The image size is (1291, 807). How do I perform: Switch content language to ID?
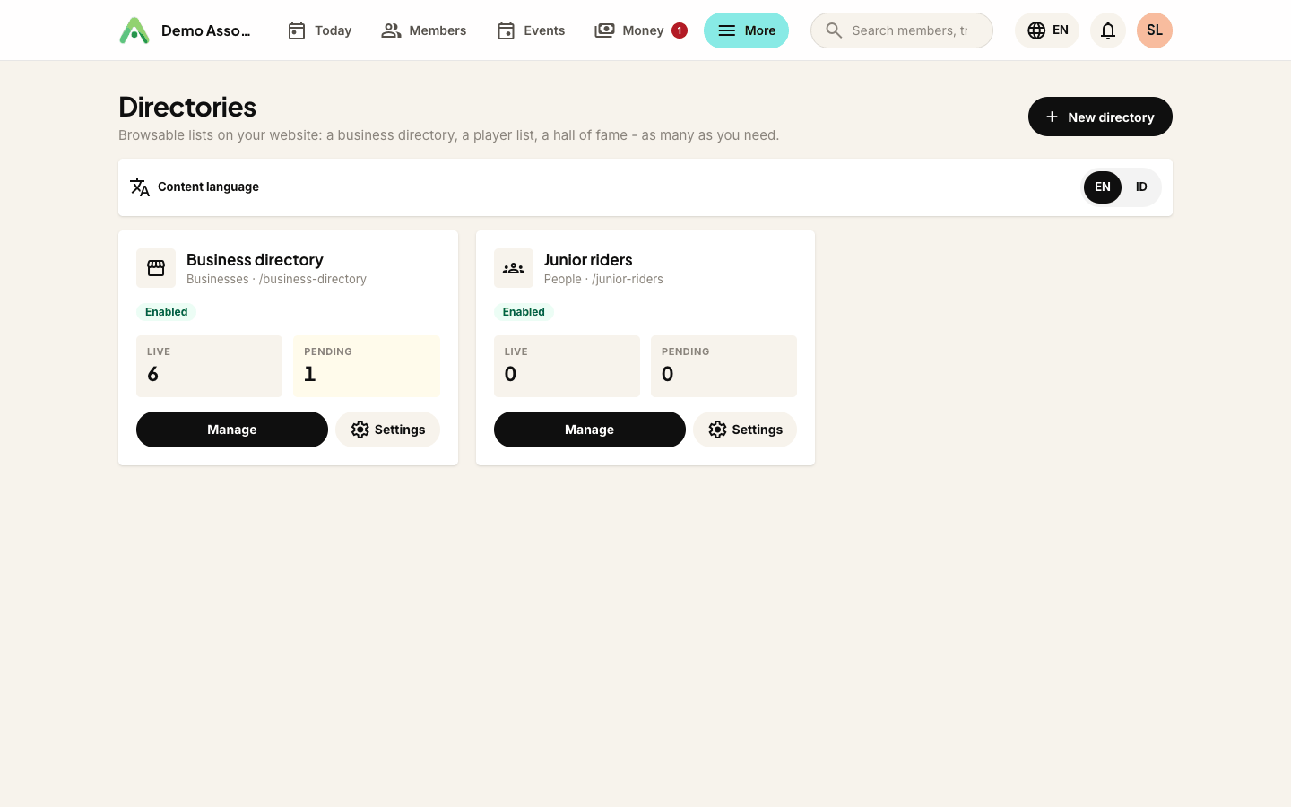click(1141, 187)
